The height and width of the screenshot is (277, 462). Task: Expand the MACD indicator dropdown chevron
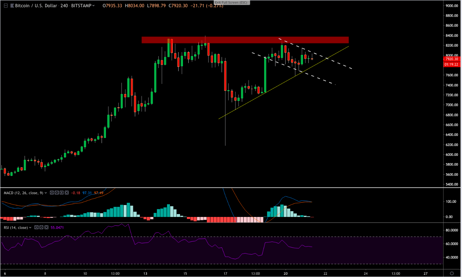coord(46,192)
